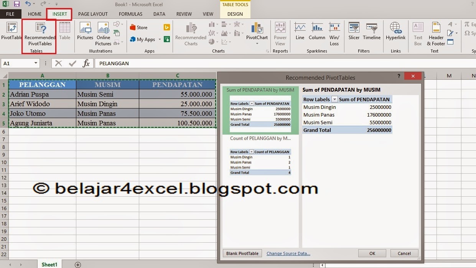Select cell Agung Juniarta

pos(42,123)
